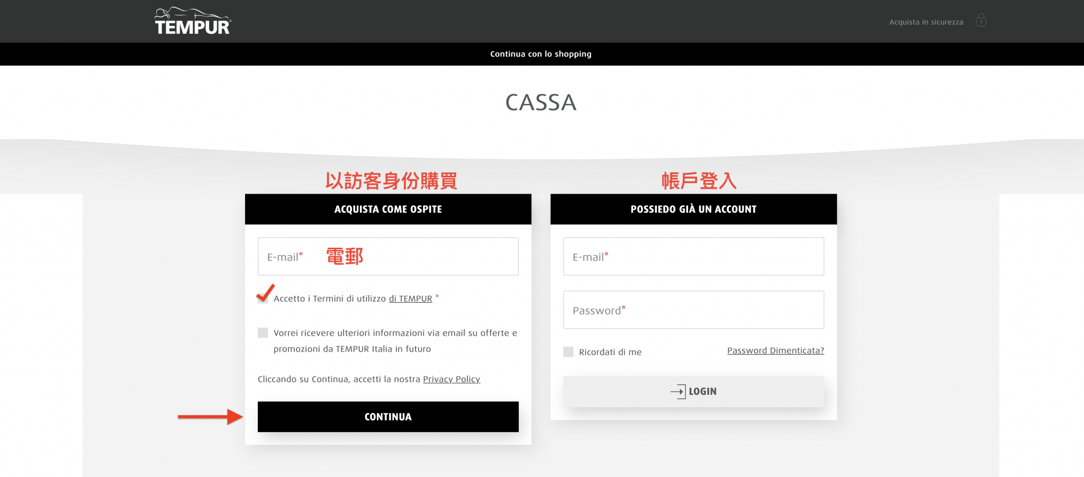This screenshot has height=477, width=1084.
Task: Focus the guest checkout E-mail field
Action: point(388,256)
